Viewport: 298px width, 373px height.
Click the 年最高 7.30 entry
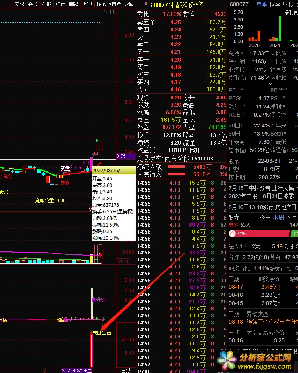pyautogui.click(x=249, y=142)
